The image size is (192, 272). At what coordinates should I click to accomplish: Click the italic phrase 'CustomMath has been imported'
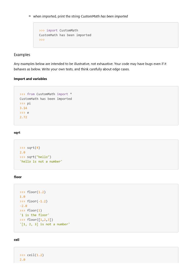pos(104,16)
